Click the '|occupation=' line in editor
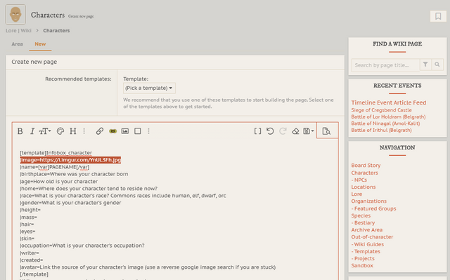Screen dimensions: 450x280 pos(82,246)
